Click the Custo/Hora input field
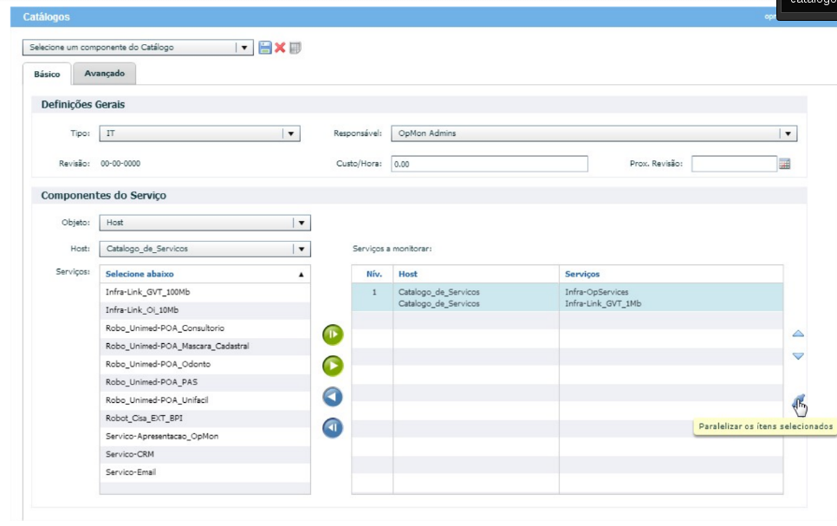The height and width of the screenshot is (526, 837). (489, 164)
